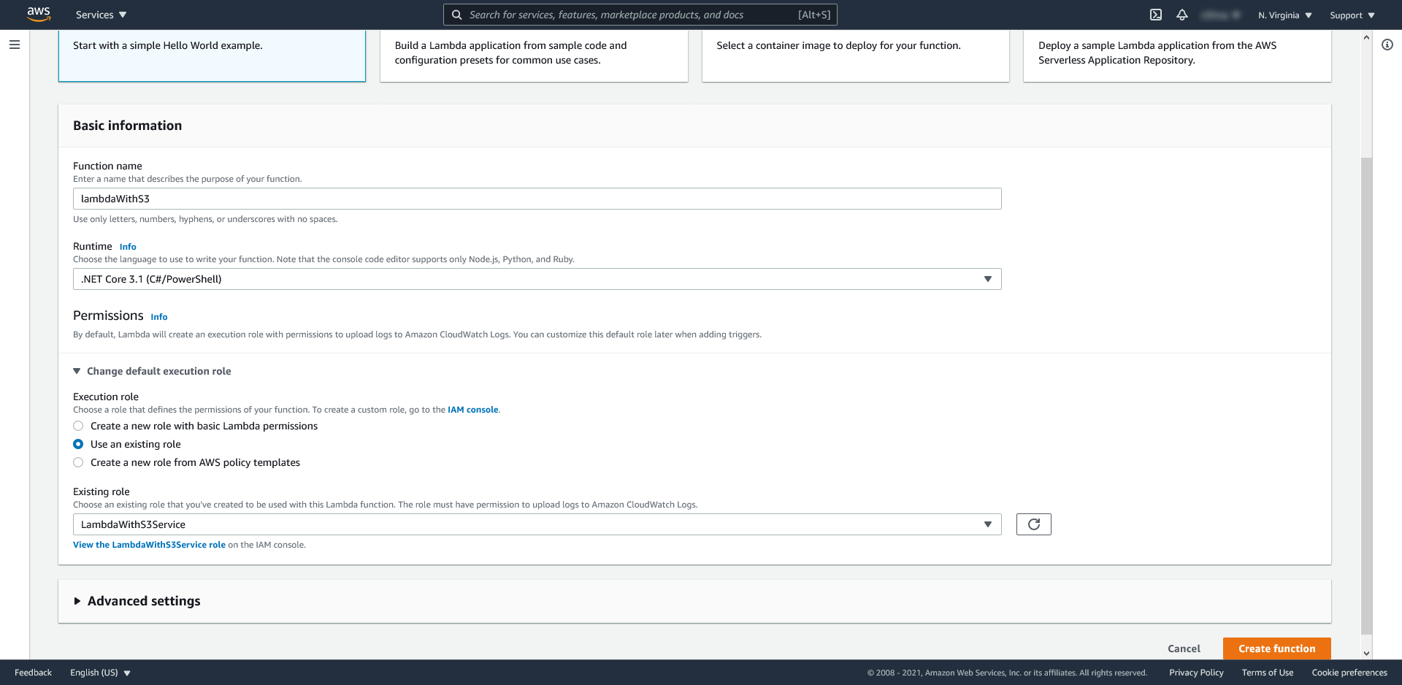Click the Create function button
The image size is (1402, 685).
[1276, 648]
